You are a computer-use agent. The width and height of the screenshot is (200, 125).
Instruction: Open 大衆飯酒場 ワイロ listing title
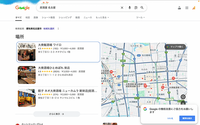click(50, 45)
